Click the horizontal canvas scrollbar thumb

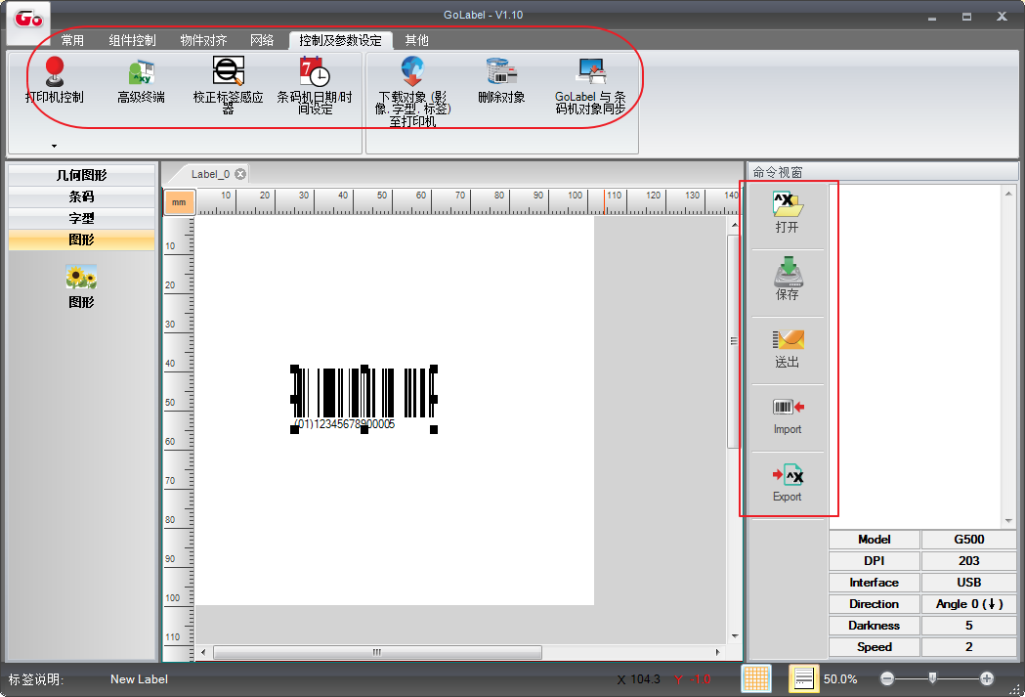coord(377,652)
